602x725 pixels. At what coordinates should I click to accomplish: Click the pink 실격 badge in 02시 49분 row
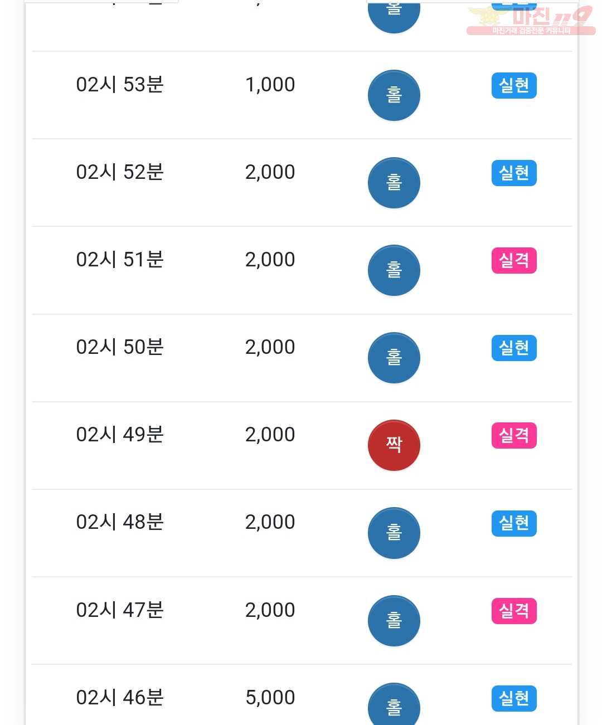pos(514,435)
